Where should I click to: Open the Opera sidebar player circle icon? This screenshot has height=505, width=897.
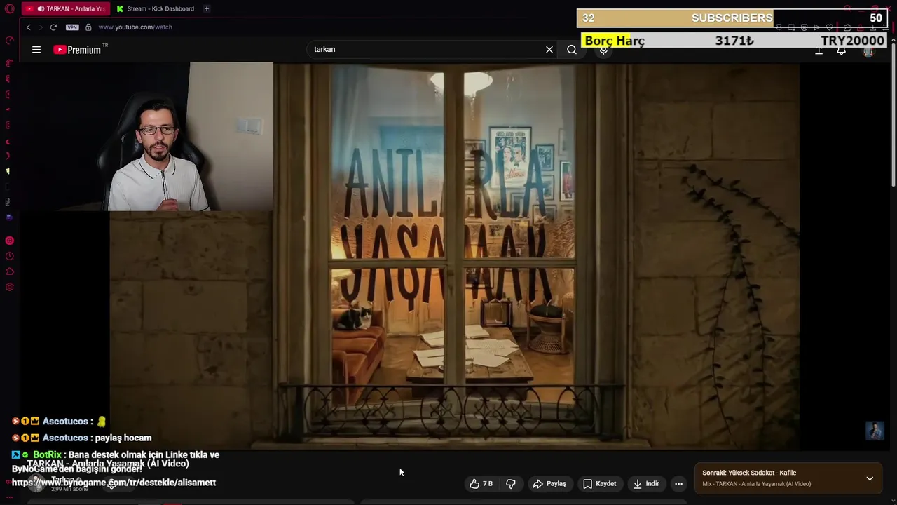coord(10,241)
